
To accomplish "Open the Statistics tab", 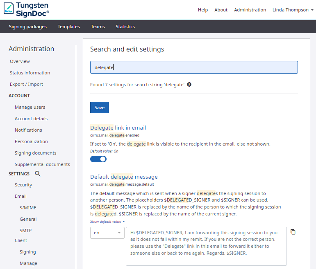I will pyautogui.click(x=125, y=27).
